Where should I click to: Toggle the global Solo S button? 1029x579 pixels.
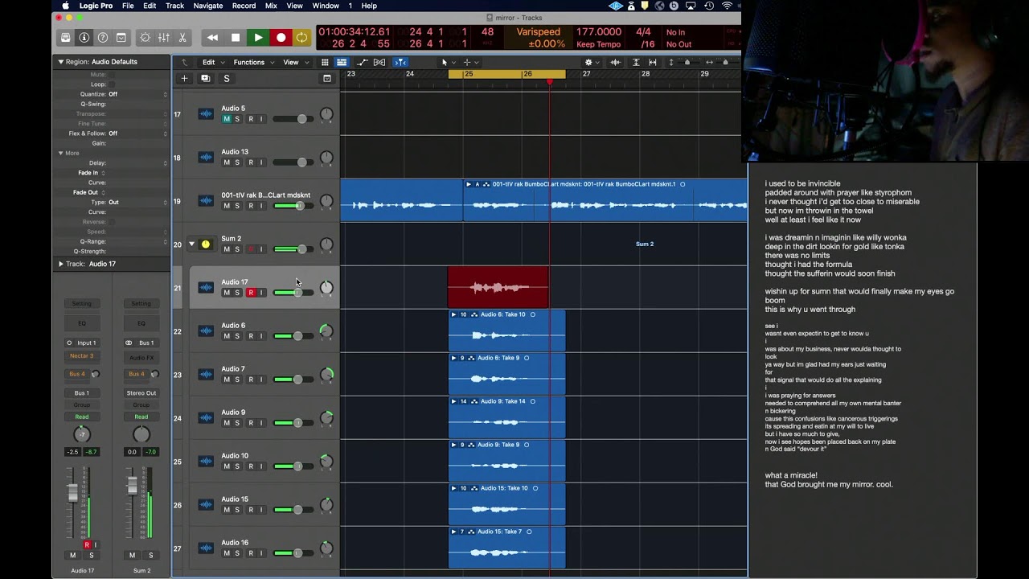(x=227, y=78)
